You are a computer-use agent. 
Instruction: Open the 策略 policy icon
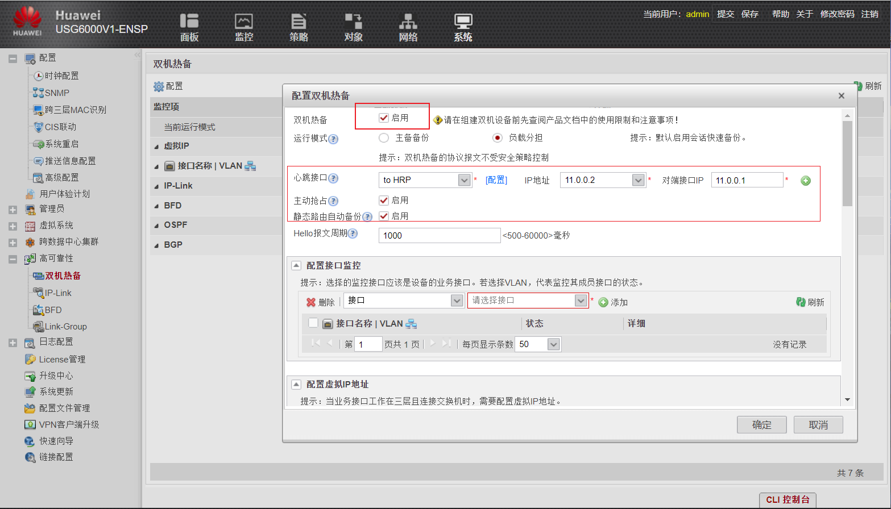click(299, 27)
